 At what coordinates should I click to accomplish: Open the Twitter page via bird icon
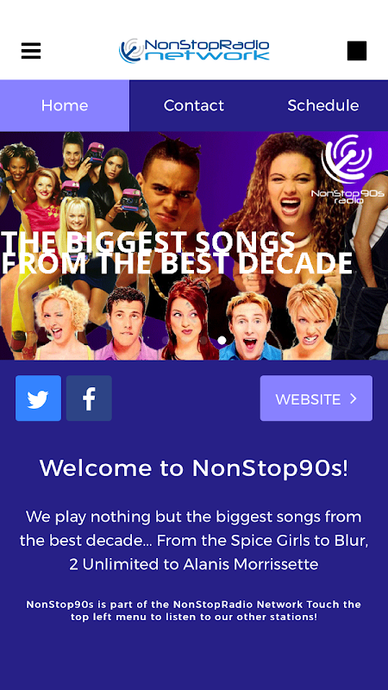coord(38,398)
